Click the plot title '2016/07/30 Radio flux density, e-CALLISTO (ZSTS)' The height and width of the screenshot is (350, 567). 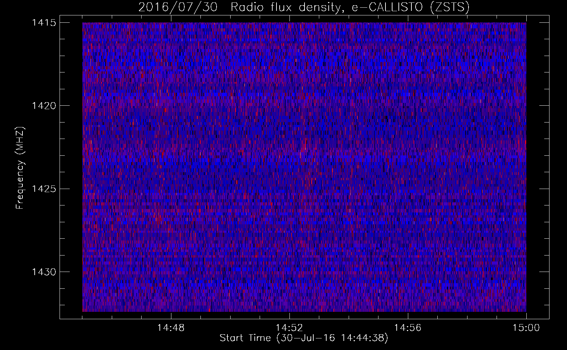[x=304, y=7]
